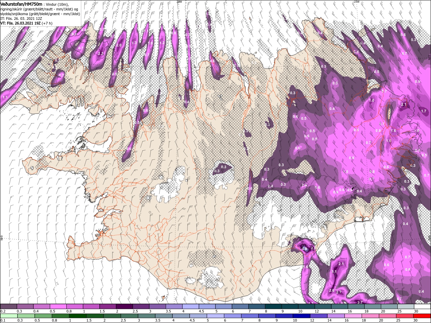Click the '15W' longitude label
The image size is (431, 323).
click(357, 2)
